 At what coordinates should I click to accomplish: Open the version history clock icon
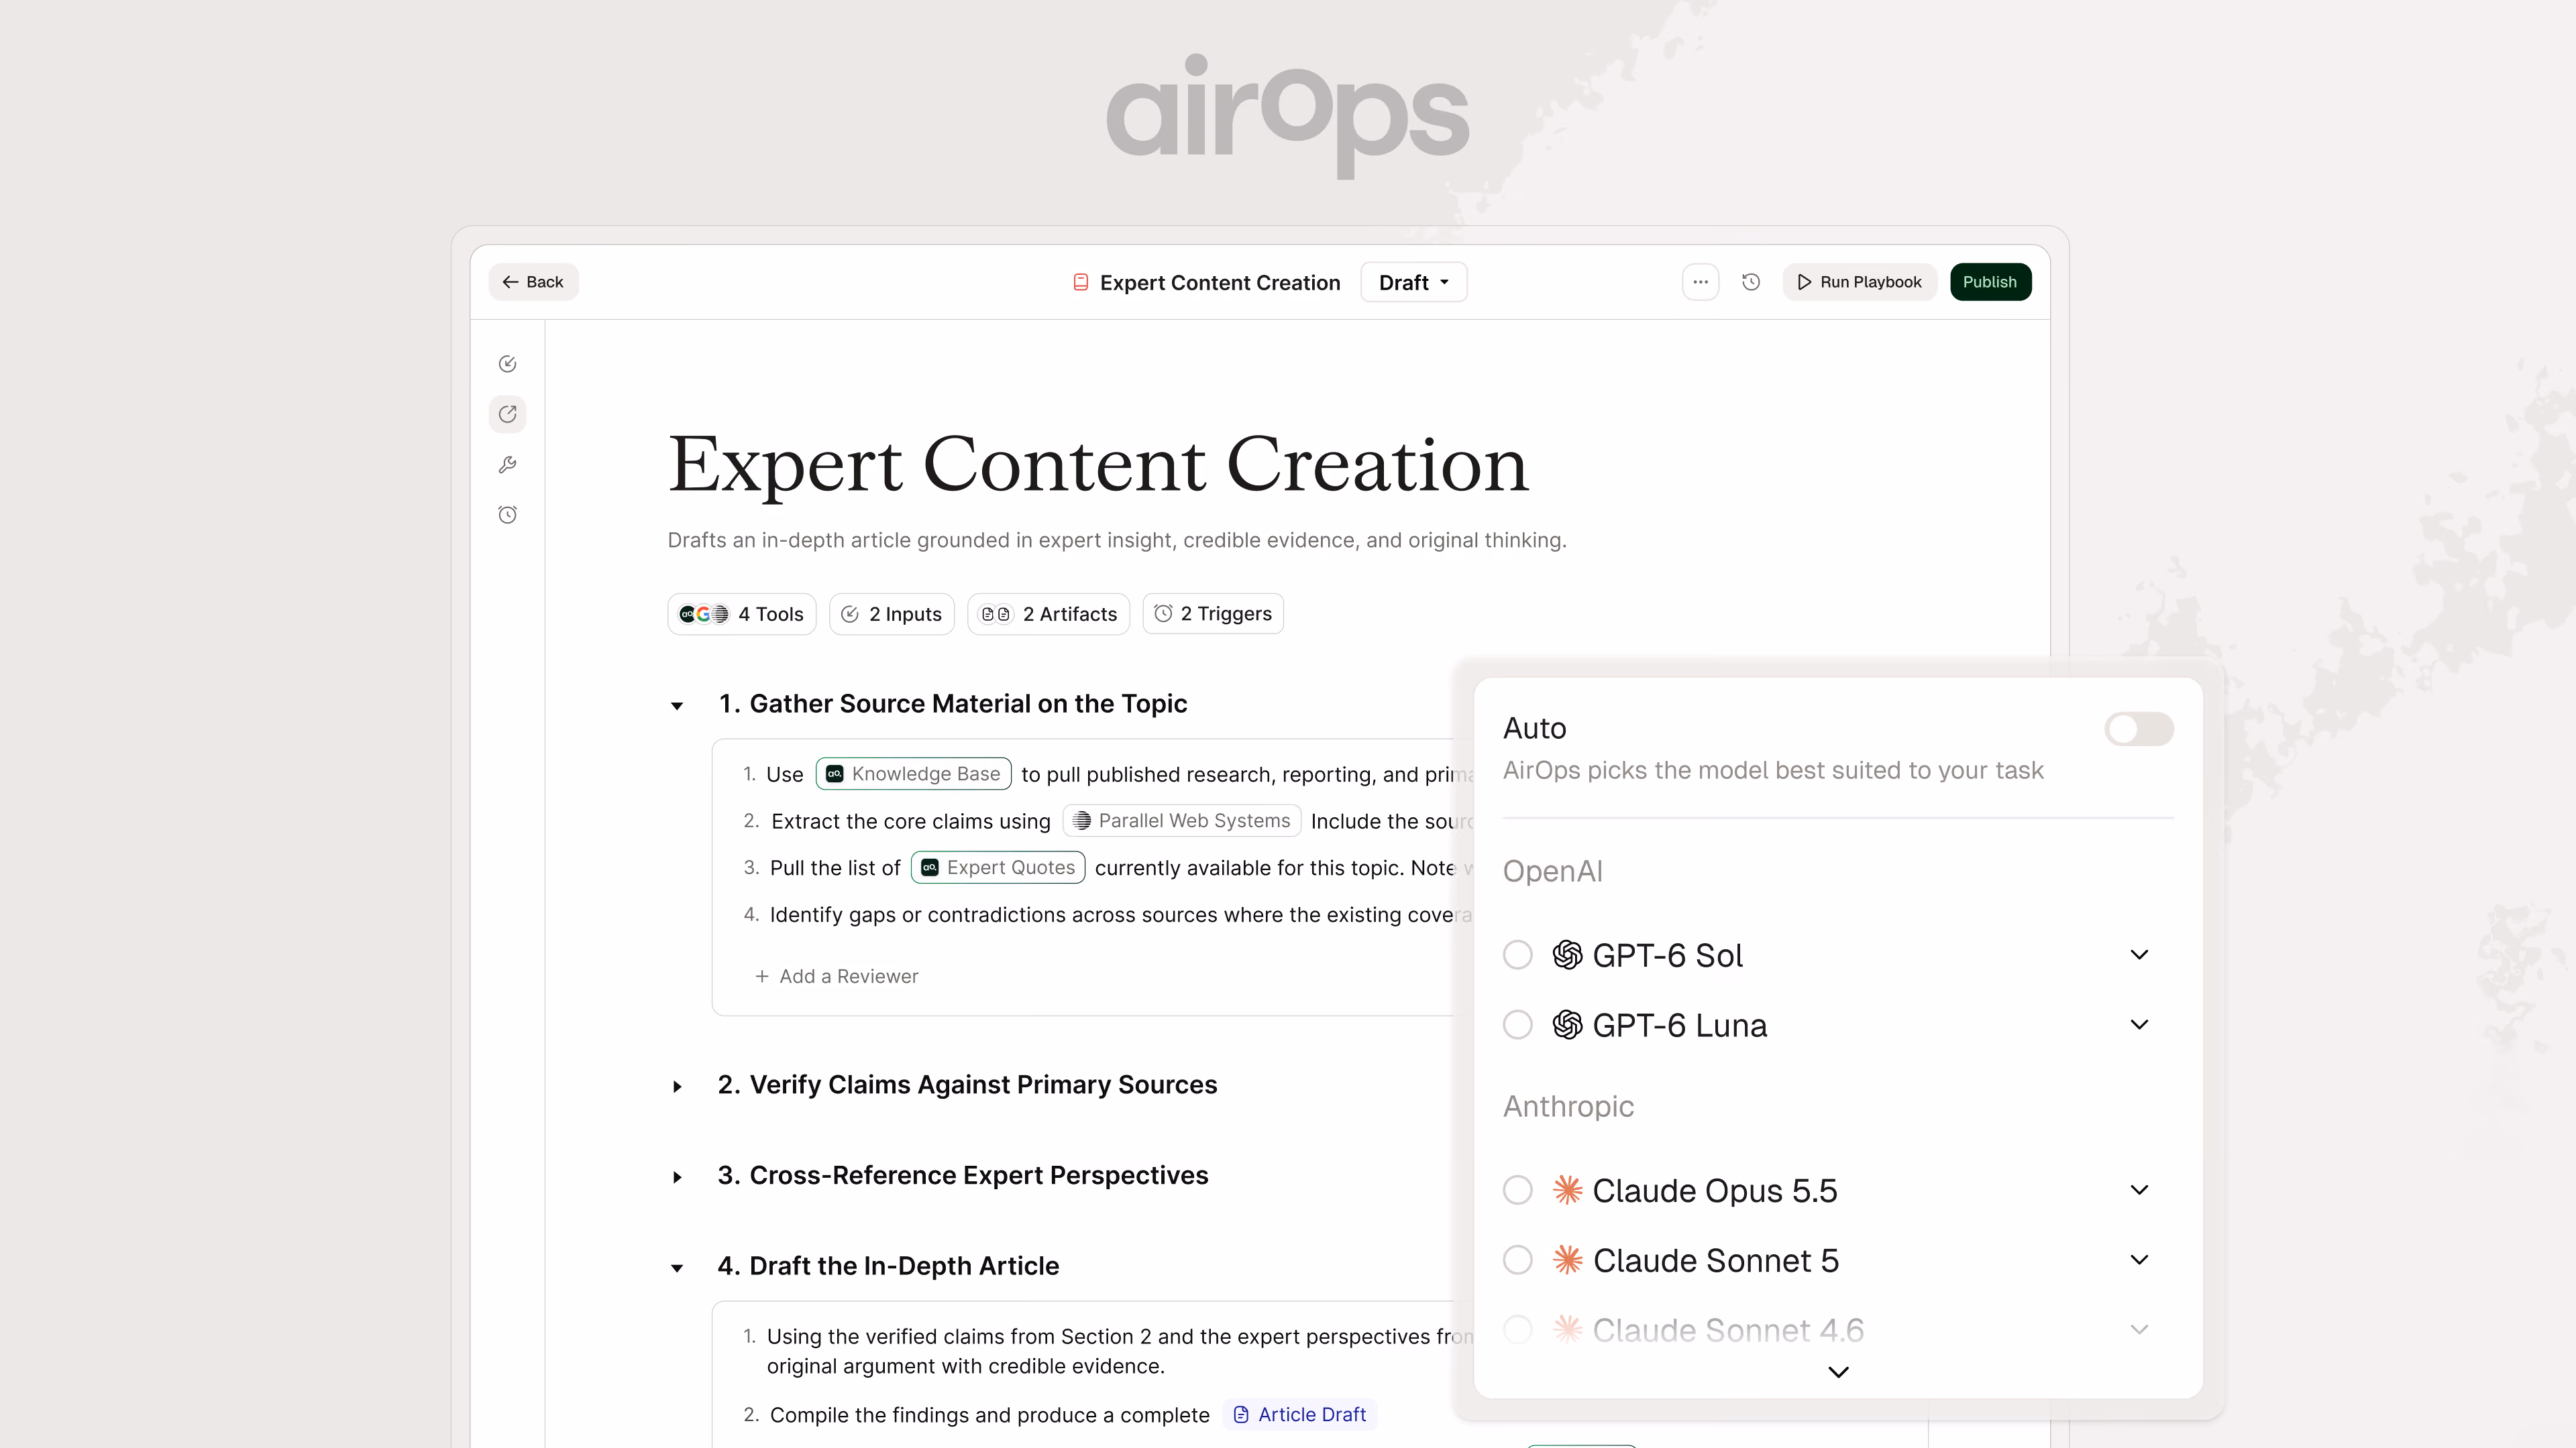(x=1750, y=282)
